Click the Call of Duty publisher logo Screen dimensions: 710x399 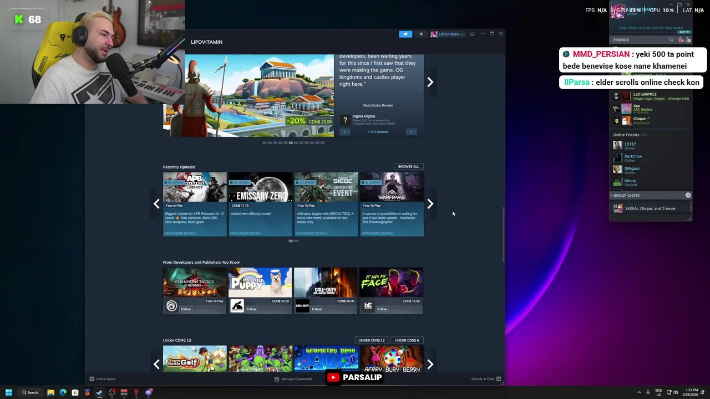tap(302, 306)
